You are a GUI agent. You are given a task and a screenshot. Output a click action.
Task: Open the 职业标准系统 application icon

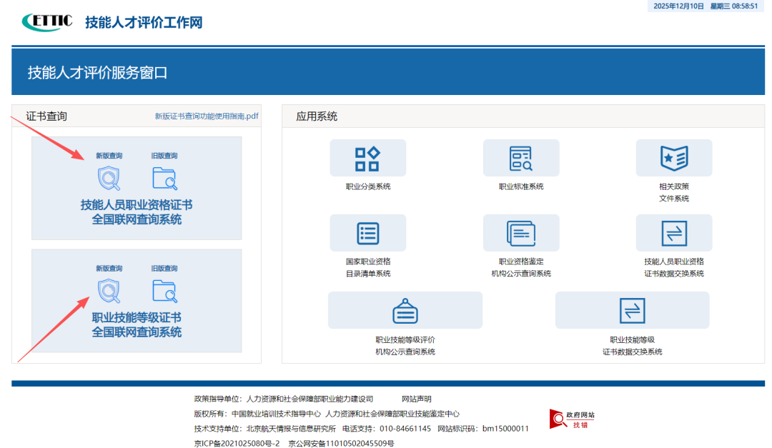pyautogui.click(x=521, y=158)
